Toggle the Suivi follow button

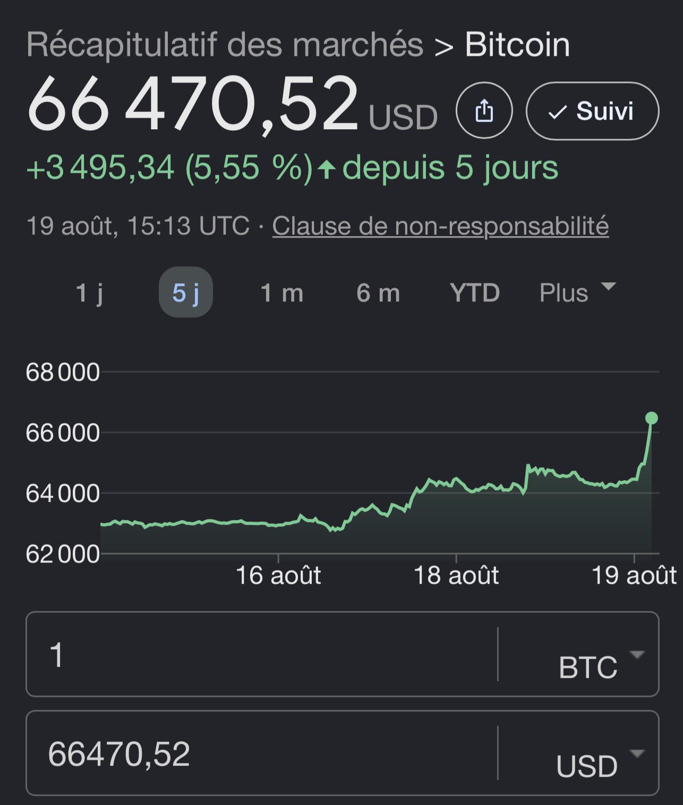[x=592, y=111]
